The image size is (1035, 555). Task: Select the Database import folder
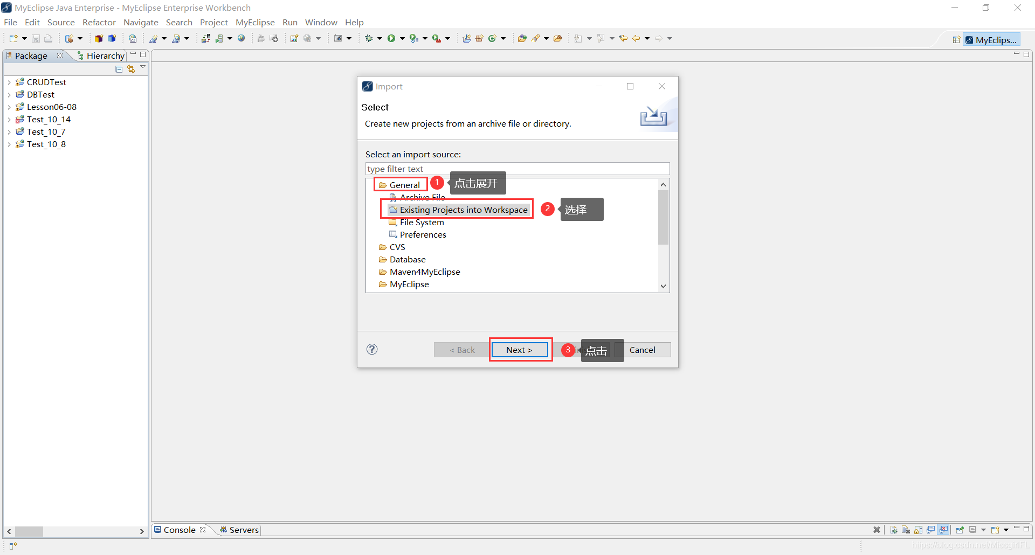402,259
